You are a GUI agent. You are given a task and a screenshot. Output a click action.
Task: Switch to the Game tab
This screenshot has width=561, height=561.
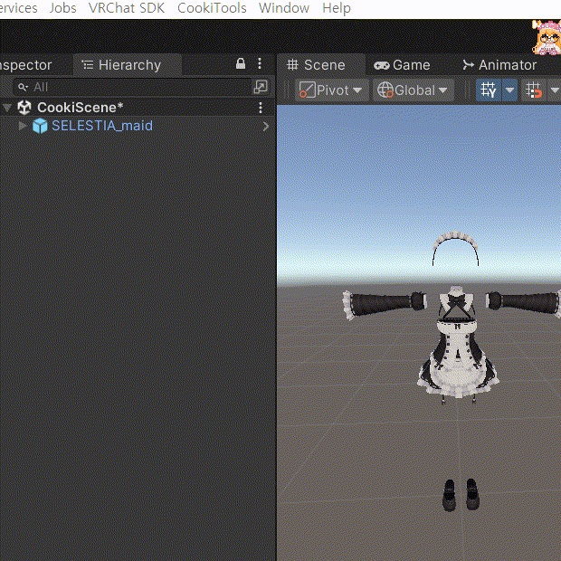[402, 65]
